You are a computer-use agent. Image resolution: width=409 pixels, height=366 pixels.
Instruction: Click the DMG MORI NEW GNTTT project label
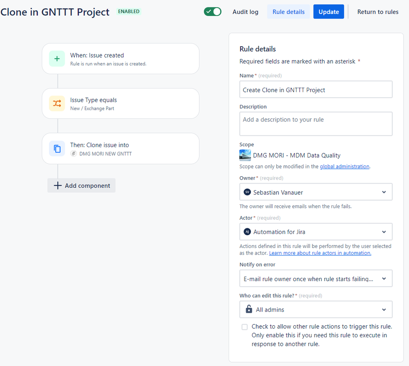pos(105,154)
